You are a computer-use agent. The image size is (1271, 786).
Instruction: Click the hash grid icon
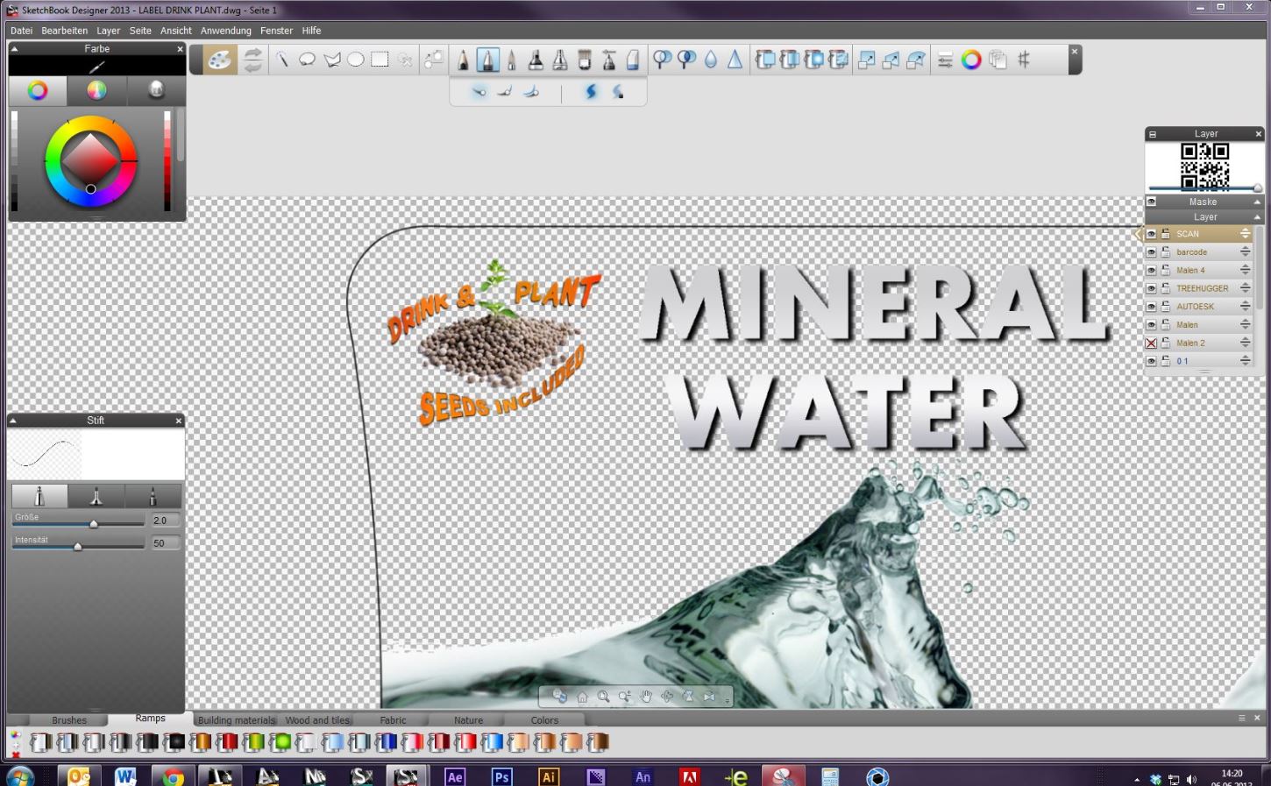tap(1024, 60)
